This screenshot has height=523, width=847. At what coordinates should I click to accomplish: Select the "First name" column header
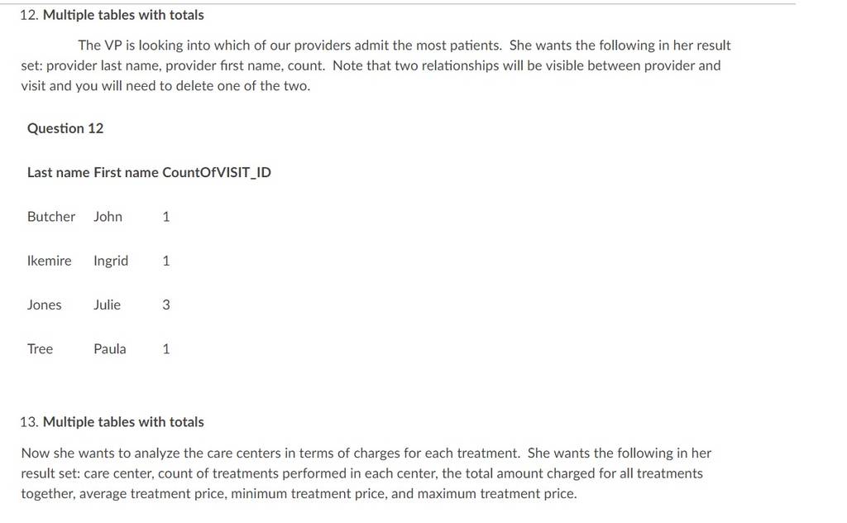[x=126, y=173]
